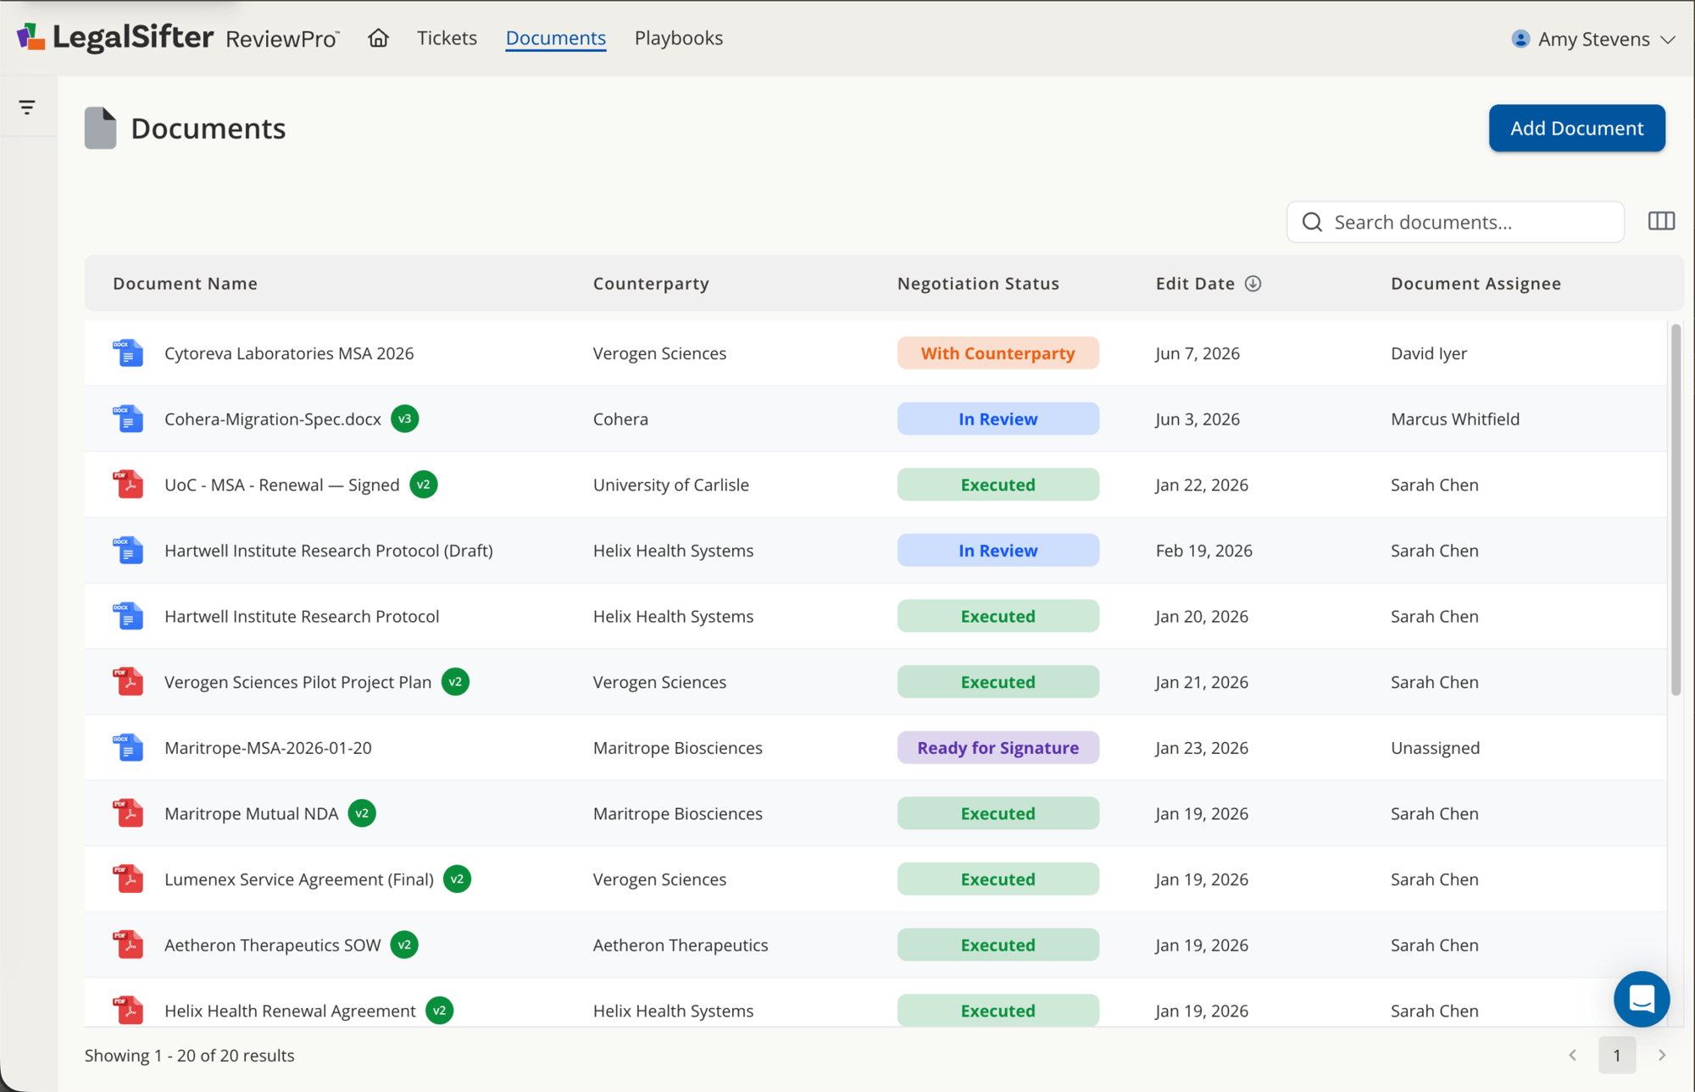Click the PDF icon for UoC MSA Renewal
Viewport: 1695px width, 1092px height.
point(128,485)
